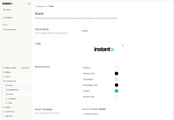The height and width of the screenshot is (120, 174).
Task: Click the Refer a friend icon
Action: (4, 68)
